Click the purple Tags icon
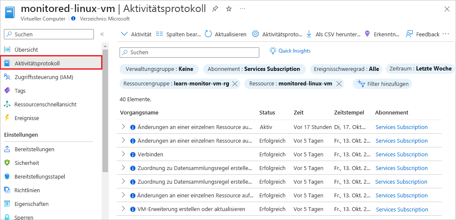The width and height of the screenshot is (456, 220). tap(7, 91)
